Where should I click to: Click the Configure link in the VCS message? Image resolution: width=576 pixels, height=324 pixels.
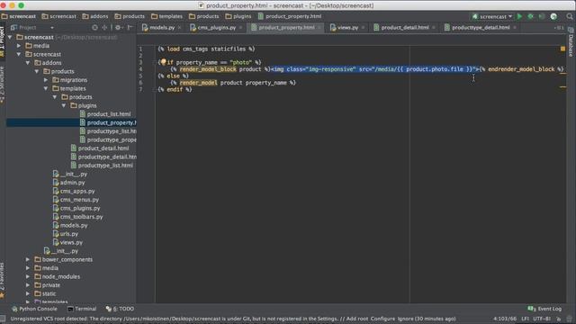tap(383, 319)
